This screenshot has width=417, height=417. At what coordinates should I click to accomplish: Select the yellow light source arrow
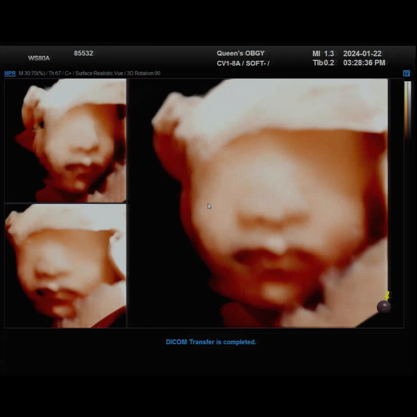pyautogui.click(x=387, y=296)
